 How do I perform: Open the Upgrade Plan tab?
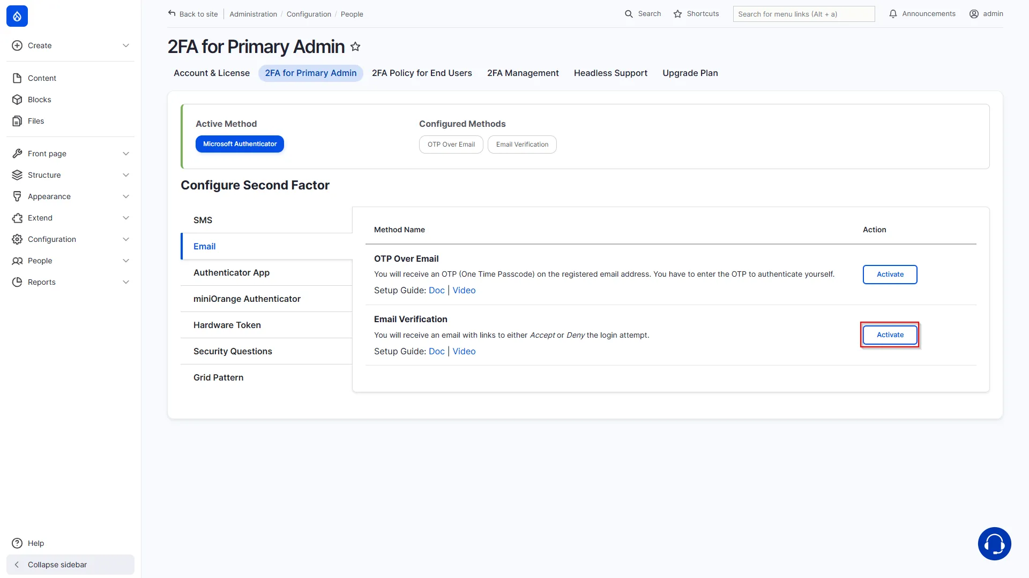point(690,73)
